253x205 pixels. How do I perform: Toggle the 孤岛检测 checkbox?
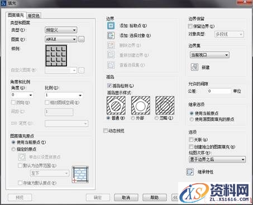(x=109, y=86)
